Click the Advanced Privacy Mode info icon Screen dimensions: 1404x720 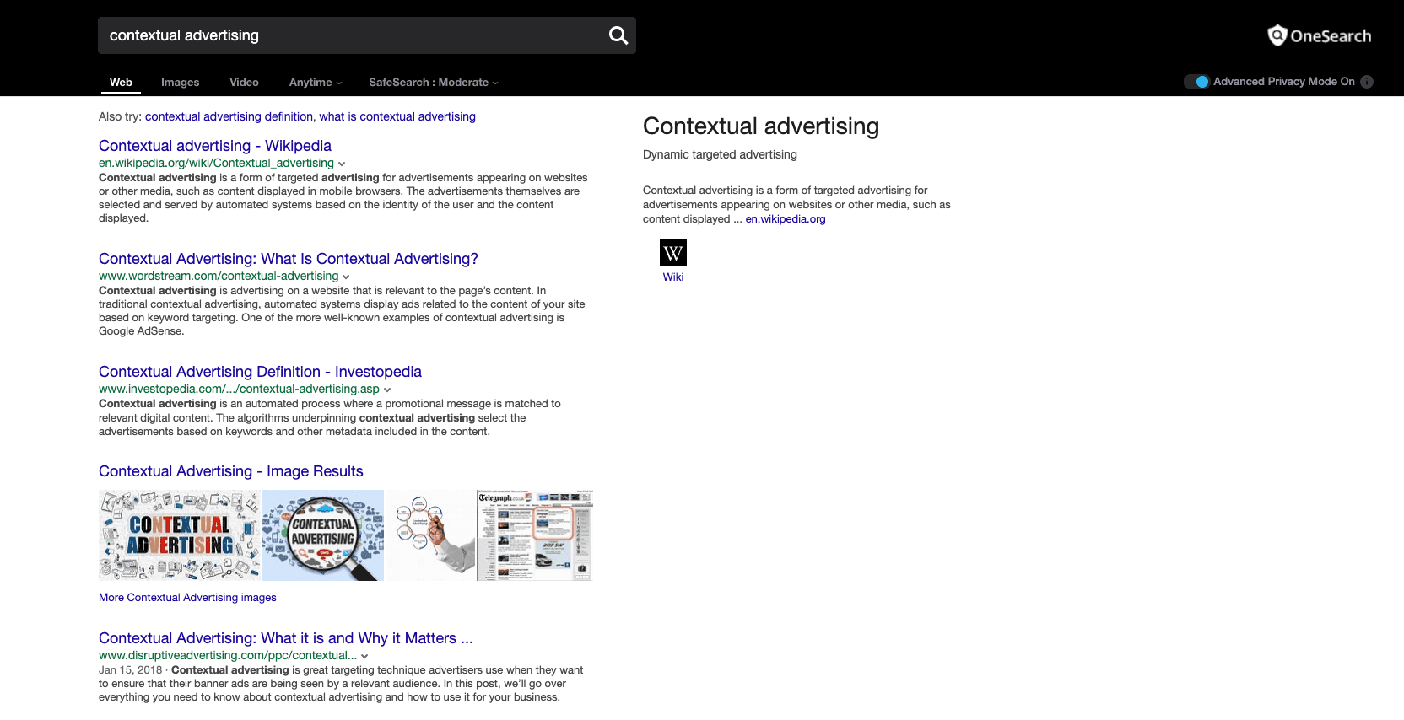(1367, 82)
